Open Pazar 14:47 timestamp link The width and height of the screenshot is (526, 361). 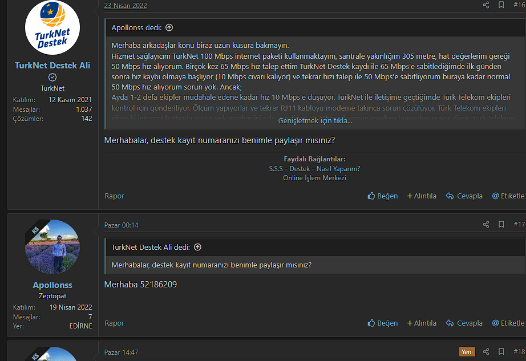point(121,352)
